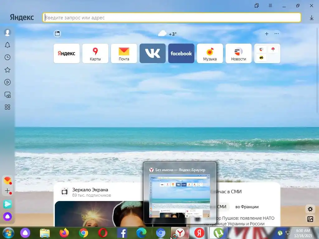Switch to Yandex Browser taskbar button
Viewport: 319px width, 239px height.
[180, 233]
